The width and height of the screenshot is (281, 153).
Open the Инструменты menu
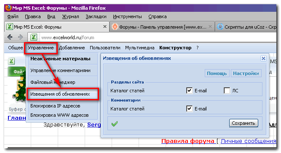click(127, 16)
